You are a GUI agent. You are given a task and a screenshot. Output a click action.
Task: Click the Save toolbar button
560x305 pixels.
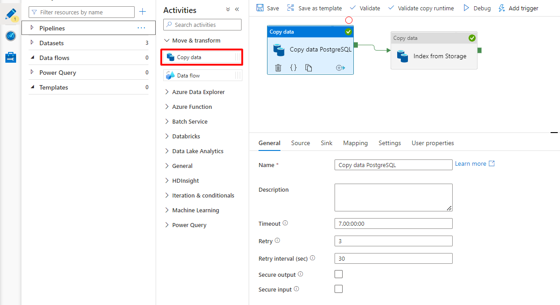coord(267,8)
